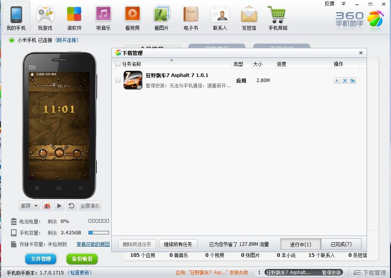This screenshot has height=278, width=391.
Task: Click the 任务名称 column sort arrow
Action: (x=172, y=60)
